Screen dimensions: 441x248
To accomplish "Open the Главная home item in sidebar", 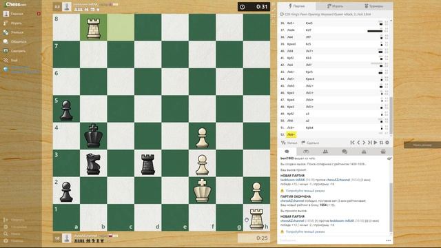I will (14, 14).
